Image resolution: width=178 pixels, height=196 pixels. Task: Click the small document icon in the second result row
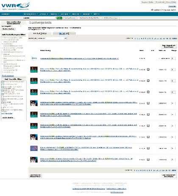click(148, 69)
